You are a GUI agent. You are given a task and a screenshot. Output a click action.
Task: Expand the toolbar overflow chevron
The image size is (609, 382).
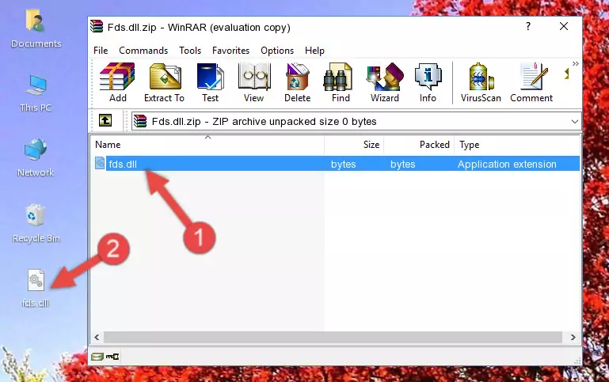pyautogui.click(x=575, y=63)
